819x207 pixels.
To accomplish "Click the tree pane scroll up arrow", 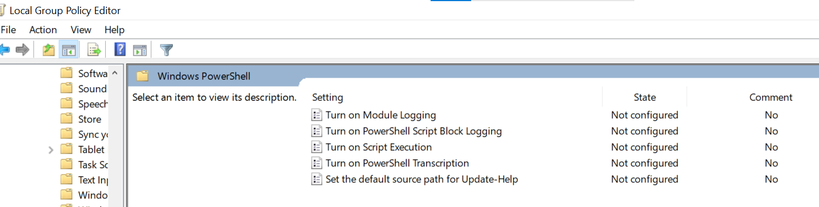I will (x=115, y=73).
